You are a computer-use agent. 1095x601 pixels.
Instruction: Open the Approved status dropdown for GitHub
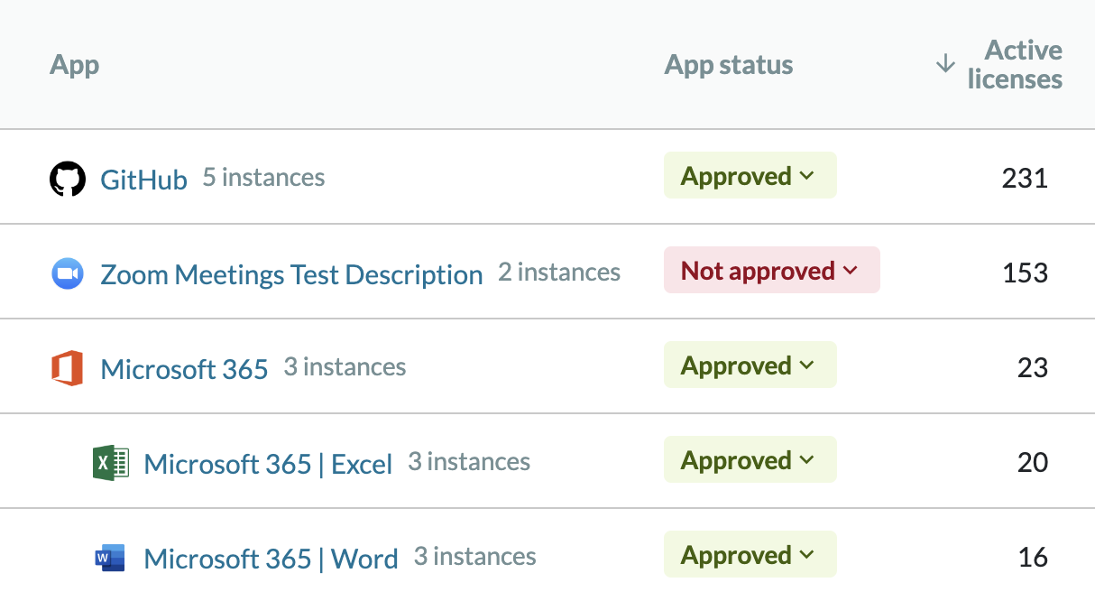click(750, 175)
